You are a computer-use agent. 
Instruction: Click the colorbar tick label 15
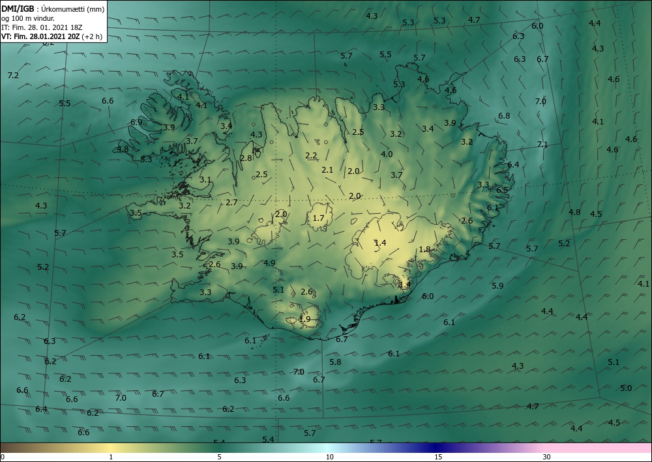(438, 457)
